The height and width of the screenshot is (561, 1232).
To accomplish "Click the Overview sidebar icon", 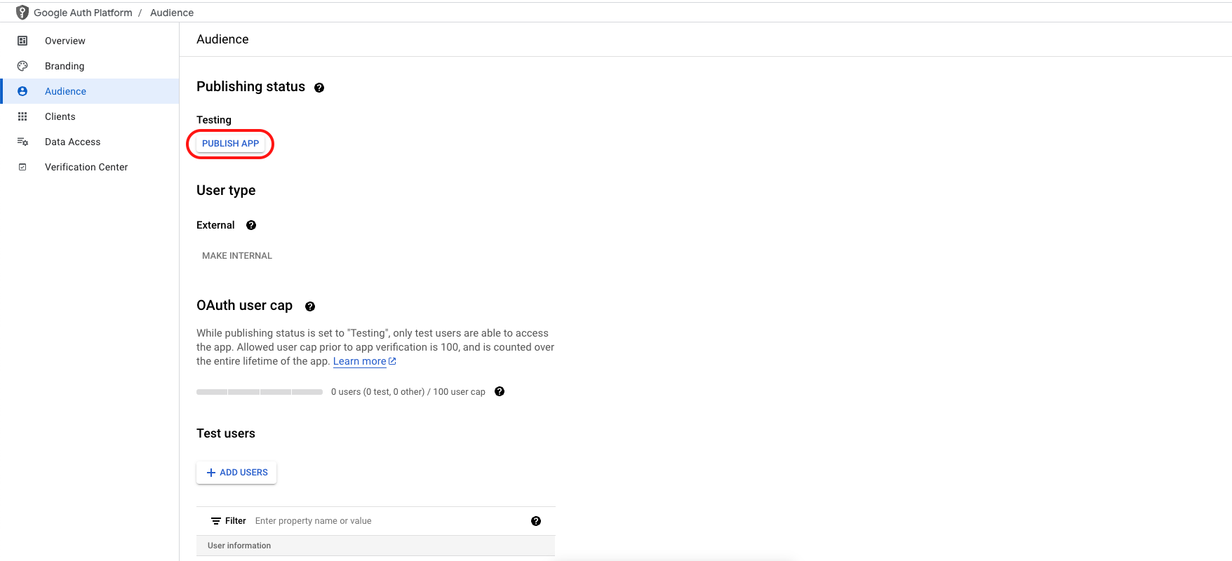I will point(22,41).
